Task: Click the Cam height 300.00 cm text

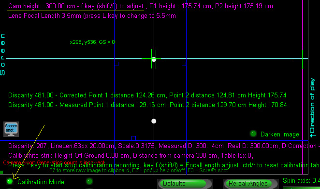Action: click(42, 6)
